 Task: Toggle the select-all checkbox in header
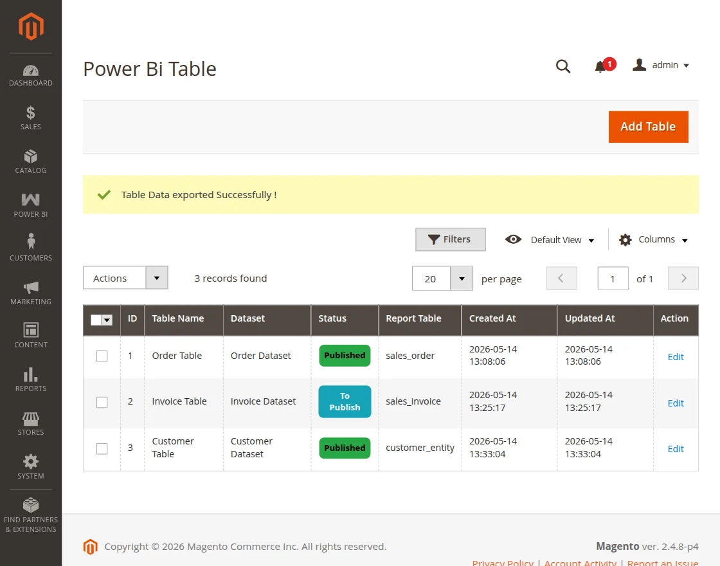96,320
